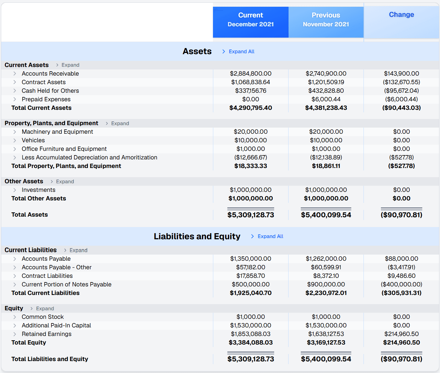Expand the Cash Held for Others chevron
Viewport: 440px width, 373px height.
click(15, 91)
